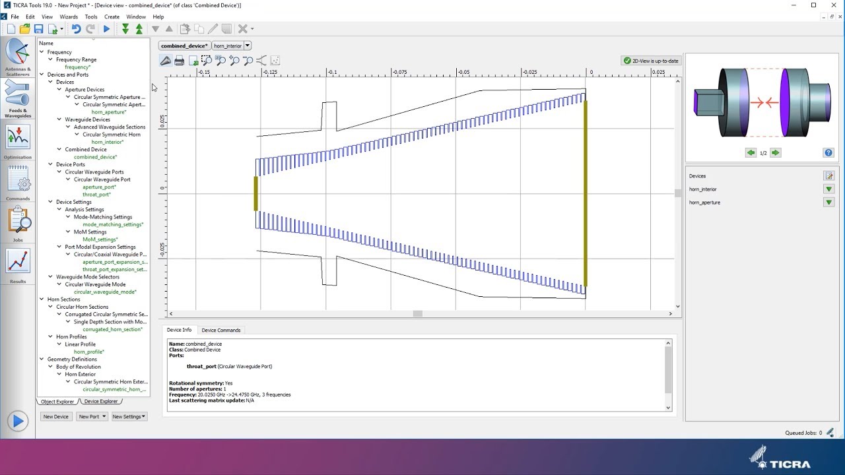Click the paste clipboard icon
845x475 pixels.
[185, 29]
